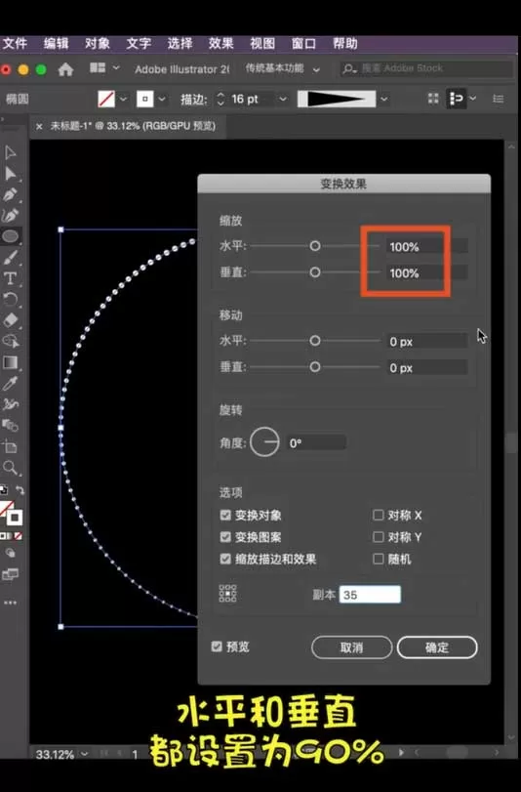Screen dimensions: 521x792
Task: Select the Ellipse tool
Action: (x=10, y=236)
